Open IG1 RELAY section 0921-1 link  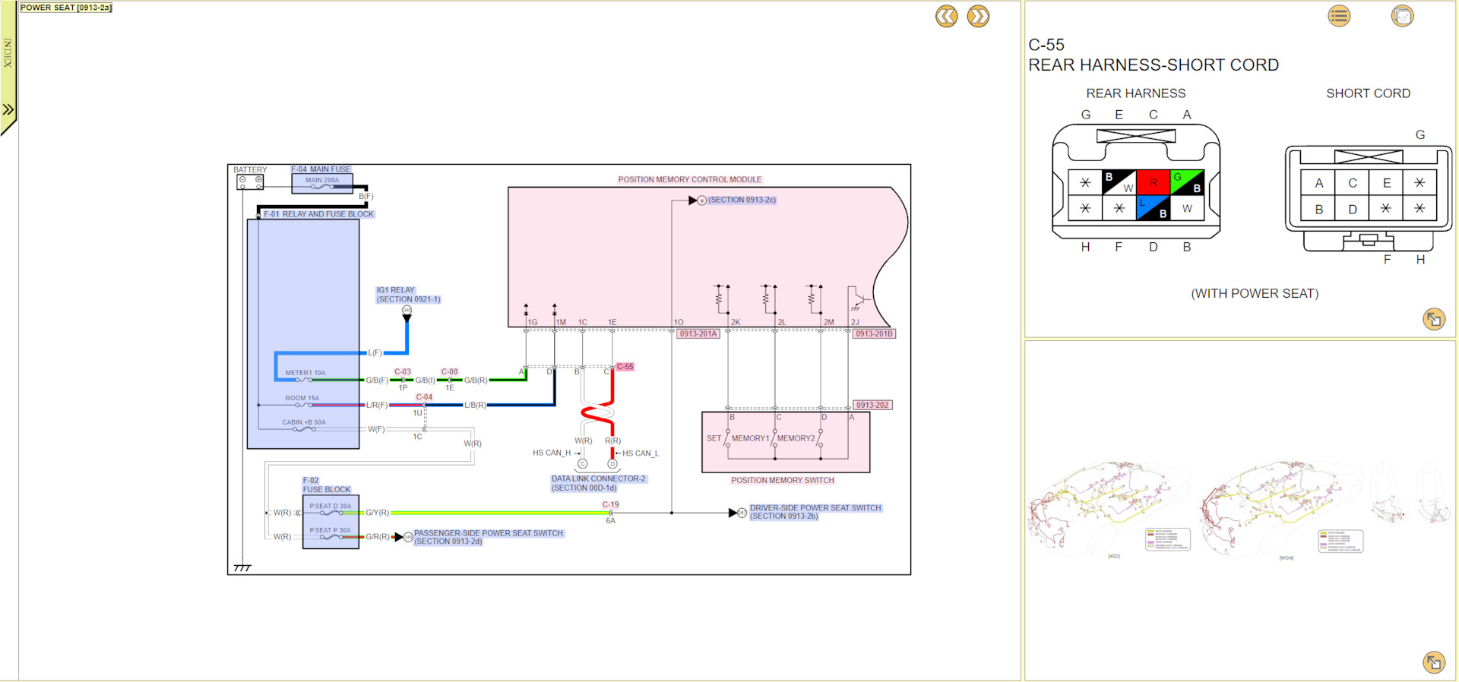pos(408,295)
